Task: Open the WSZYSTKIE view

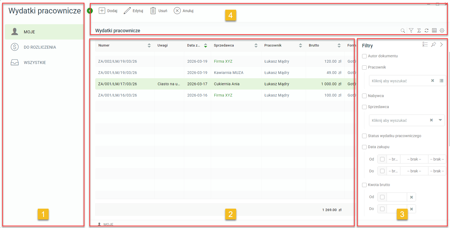Action: tap(44, 62)
